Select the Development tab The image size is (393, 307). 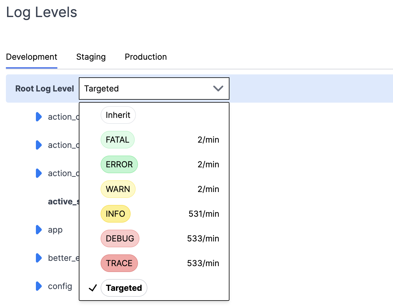(31, 57)
